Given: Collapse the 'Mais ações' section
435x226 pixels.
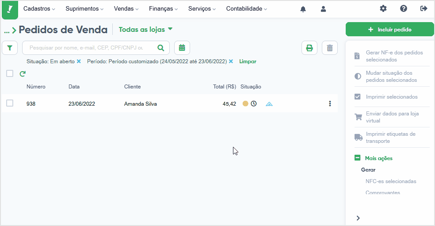Looking at the screenshot, I should click(358, 158).
